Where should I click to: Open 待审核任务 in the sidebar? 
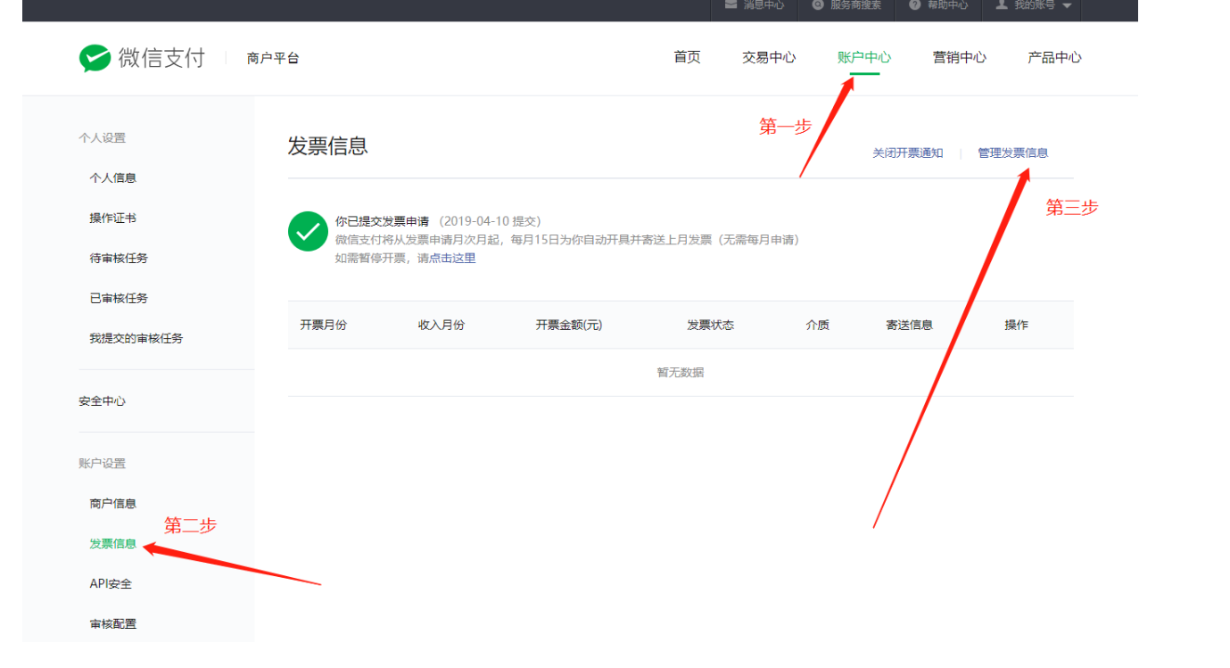coord(119,258)
